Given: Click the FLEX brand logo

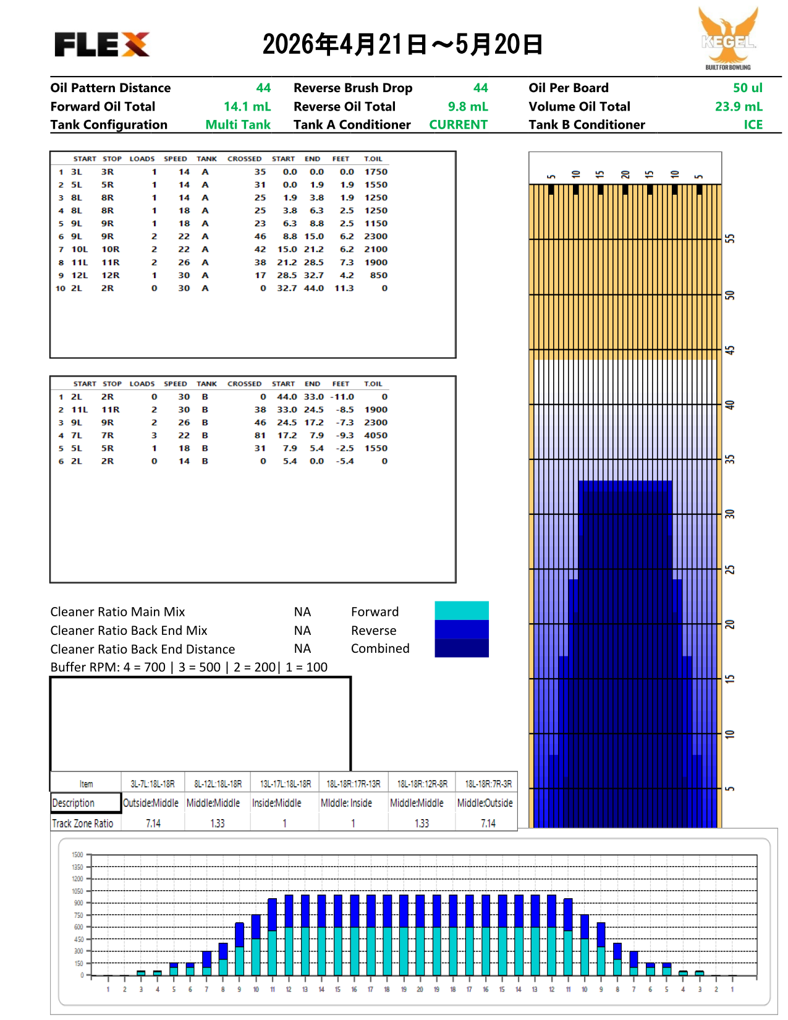Looking at the screenshot, I should tap(102, 45).
